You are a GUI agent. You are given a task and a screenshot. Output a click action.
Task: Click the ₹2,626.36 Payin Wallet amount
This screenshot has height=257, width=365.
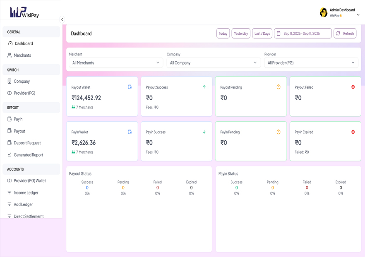coord(84,143)
